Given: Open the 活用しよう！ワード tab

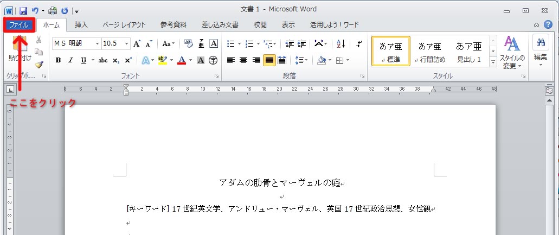Looking at the screenshot, I should [334, 25].
